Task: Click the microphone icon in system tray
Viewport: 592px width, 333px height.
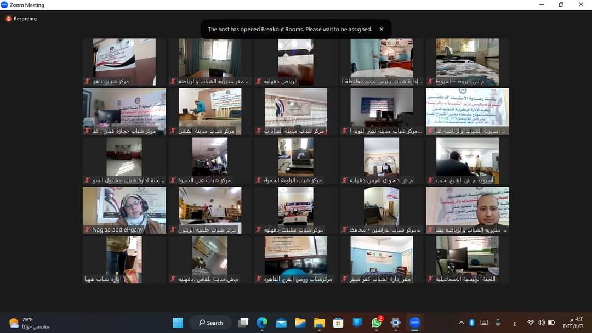Action: tap(498, 323)
